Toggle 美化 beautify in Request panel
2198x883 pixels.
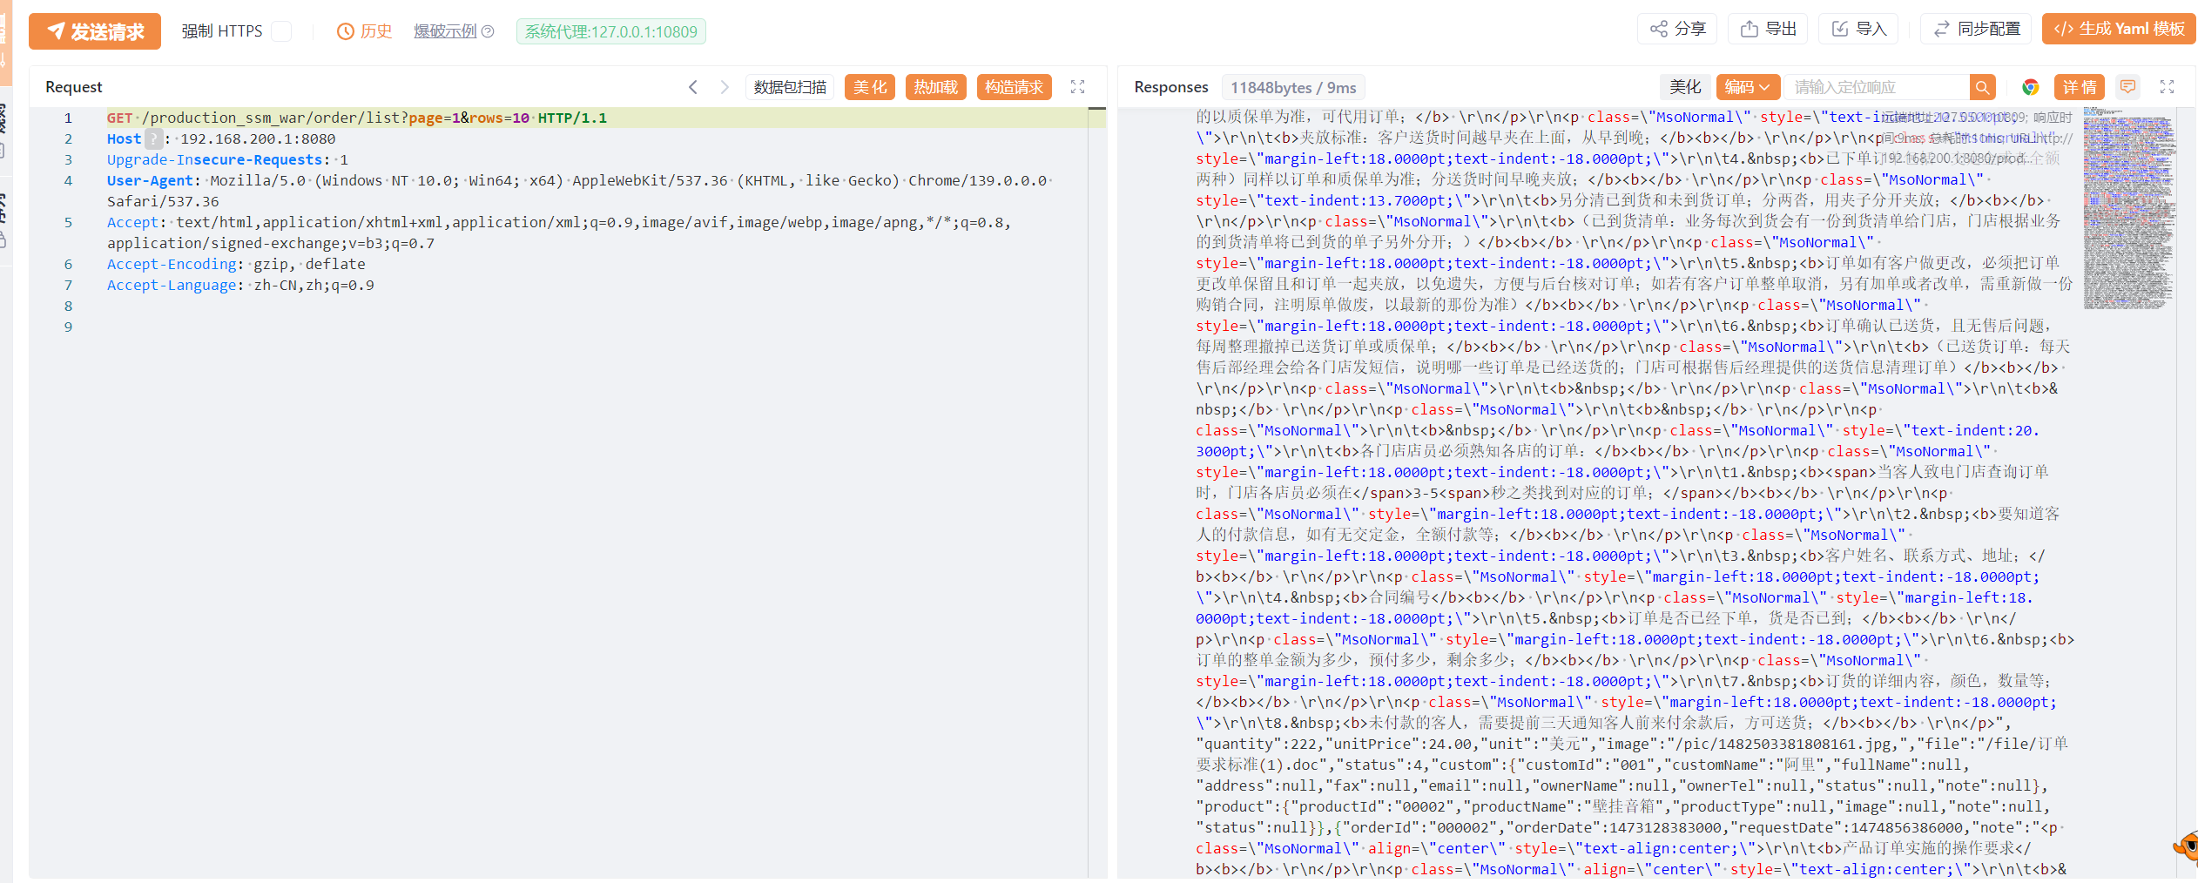pyautogui.click(x=869, y=87)
